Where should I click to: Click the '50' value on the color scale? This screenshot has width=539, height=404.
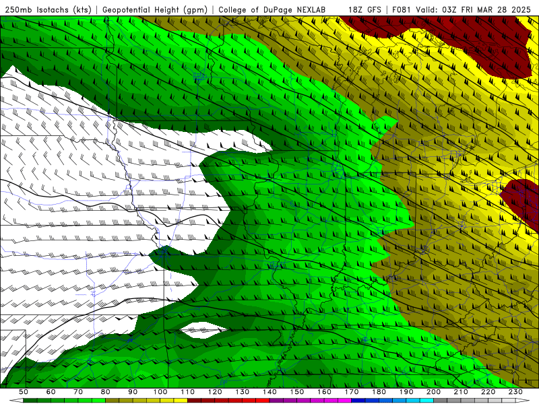point(24,392)
